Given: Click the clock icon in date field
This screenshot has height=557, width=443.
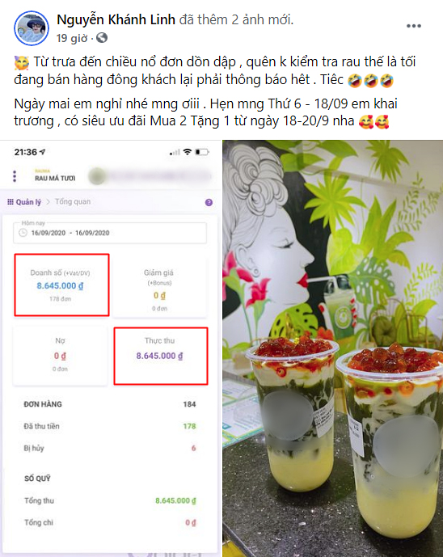Looking at the screenshot, I should [23, 233].
